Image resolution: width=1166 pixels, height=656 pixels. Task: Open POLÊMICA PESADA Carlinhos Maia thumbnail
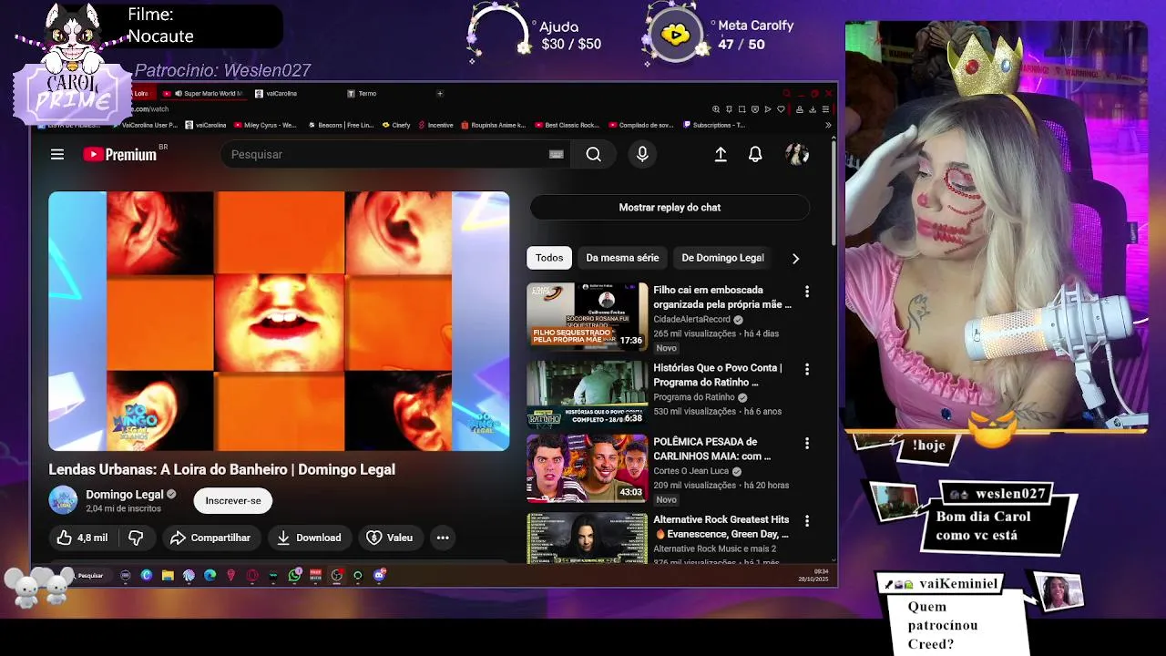tap(587, 468)
